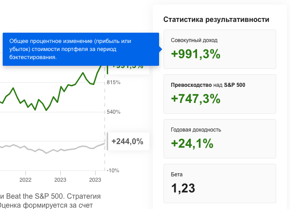
Task: Click the +747,3% outperformance value
Action: [x=196, y=98]
